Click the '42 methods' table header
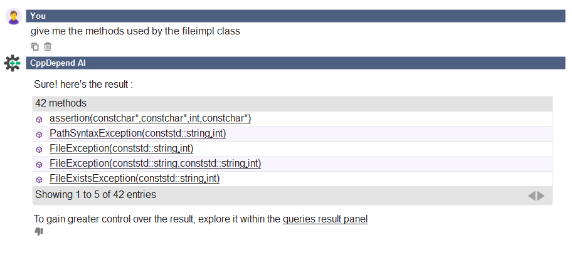 [292, 103]
